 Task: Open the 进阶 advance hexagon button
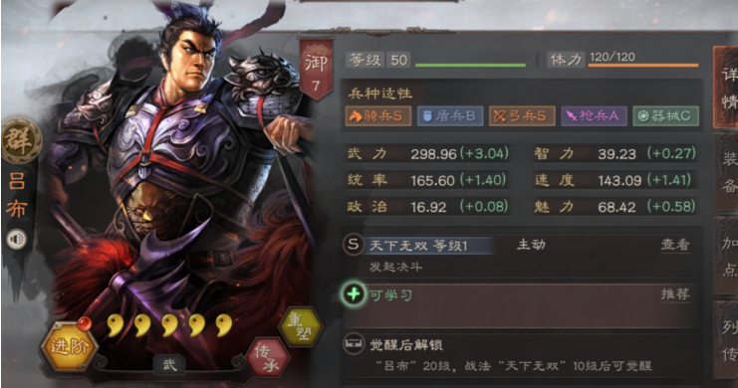coord(69,346)
